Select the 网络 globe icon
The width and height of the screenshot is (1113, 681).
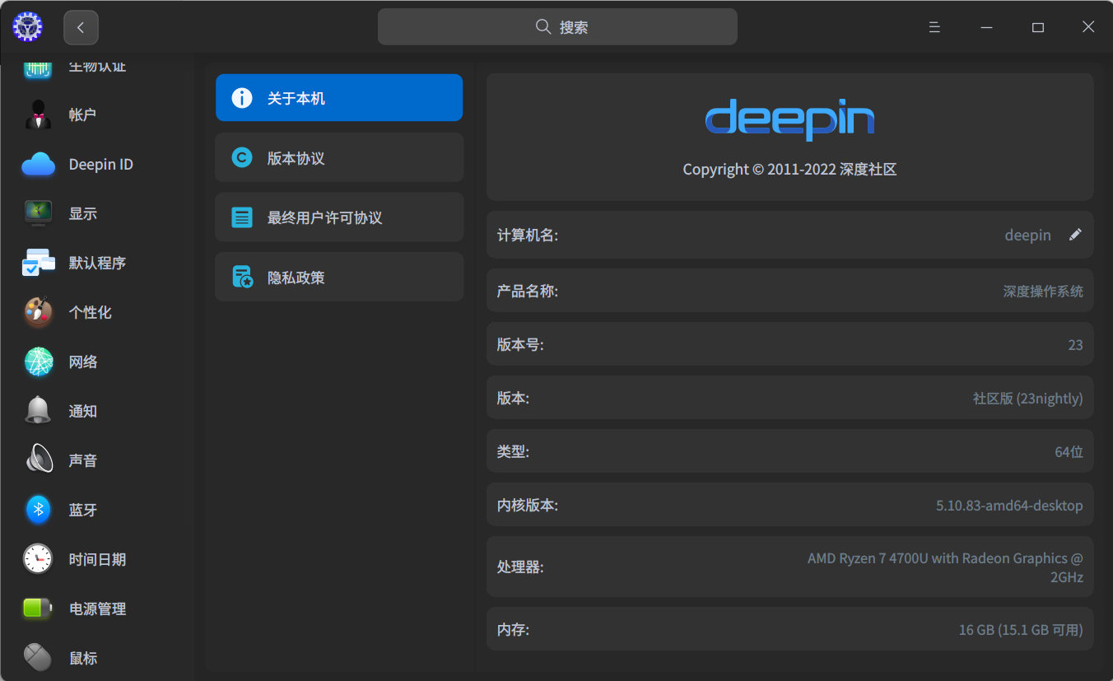[38, 361]
